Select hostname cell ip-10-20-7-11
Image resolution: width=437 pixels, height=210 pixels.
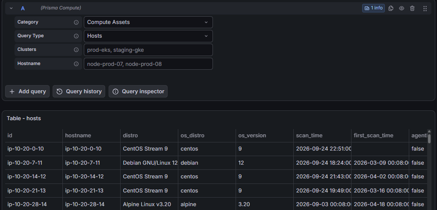click(92, 163)
